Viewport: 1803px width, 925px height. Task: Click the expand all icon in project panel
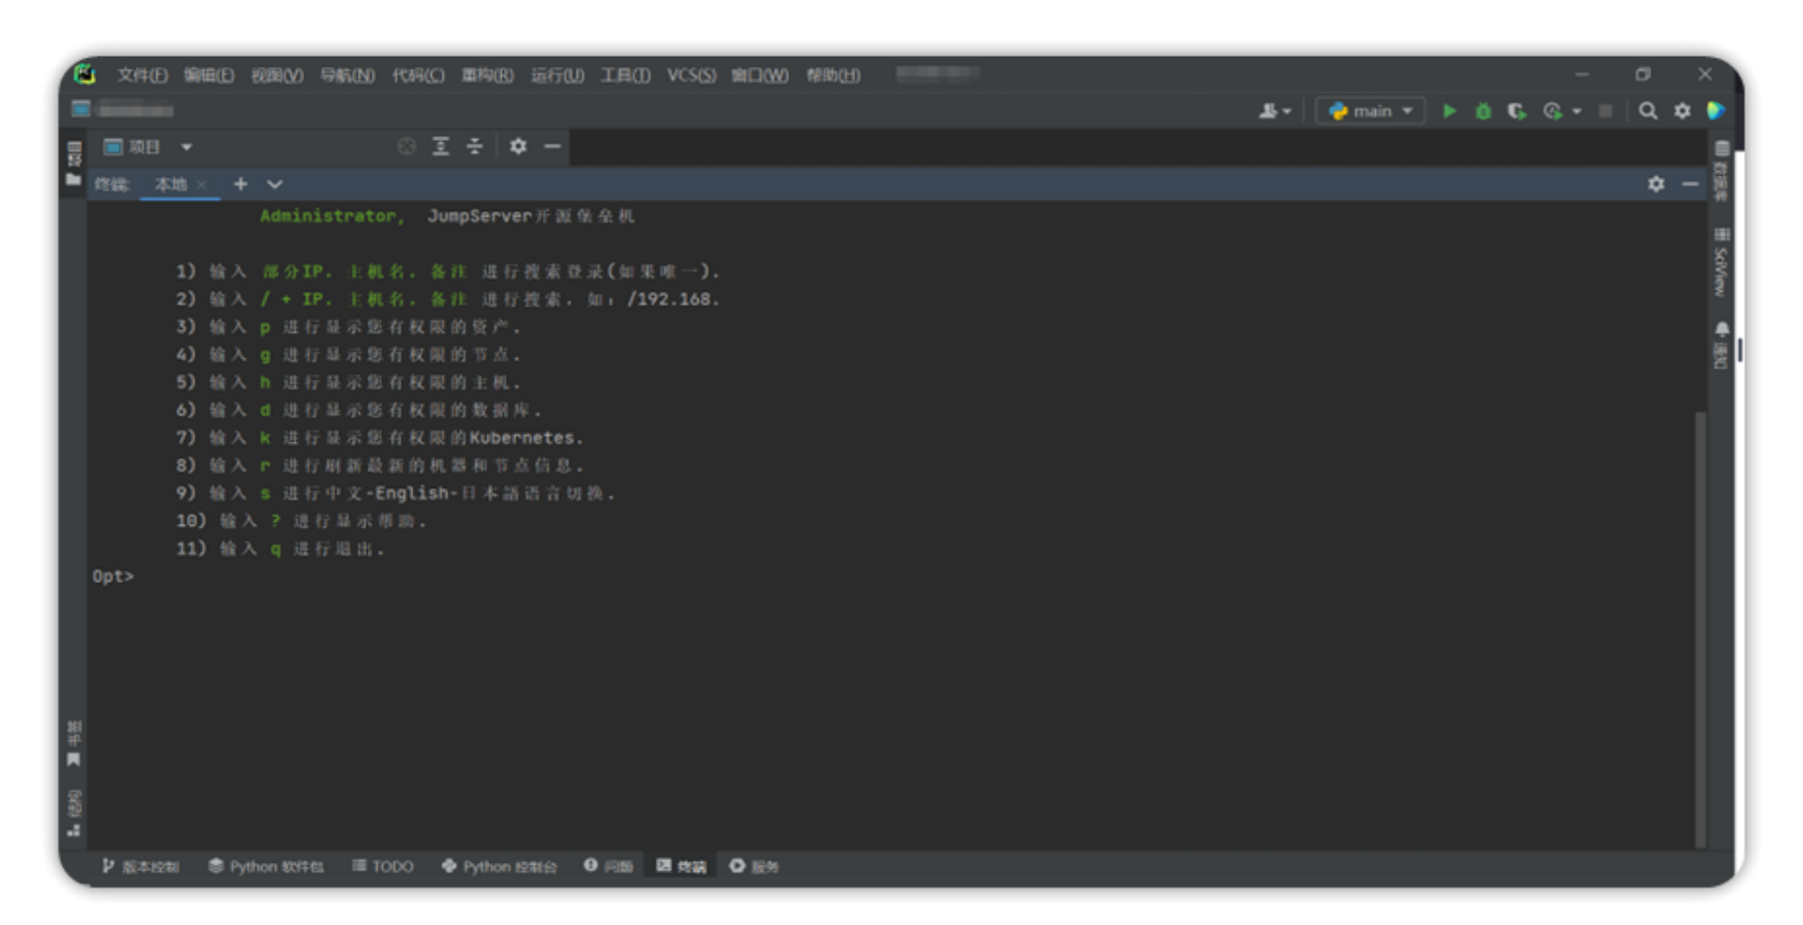(441, 146)
